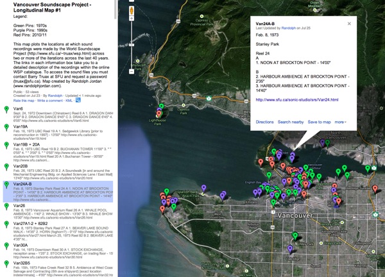Image resolution: width=385 pixels, height=277 pixels.
Task: Select the Van19B + 20A entry title
Action: (x=26, y=144)
